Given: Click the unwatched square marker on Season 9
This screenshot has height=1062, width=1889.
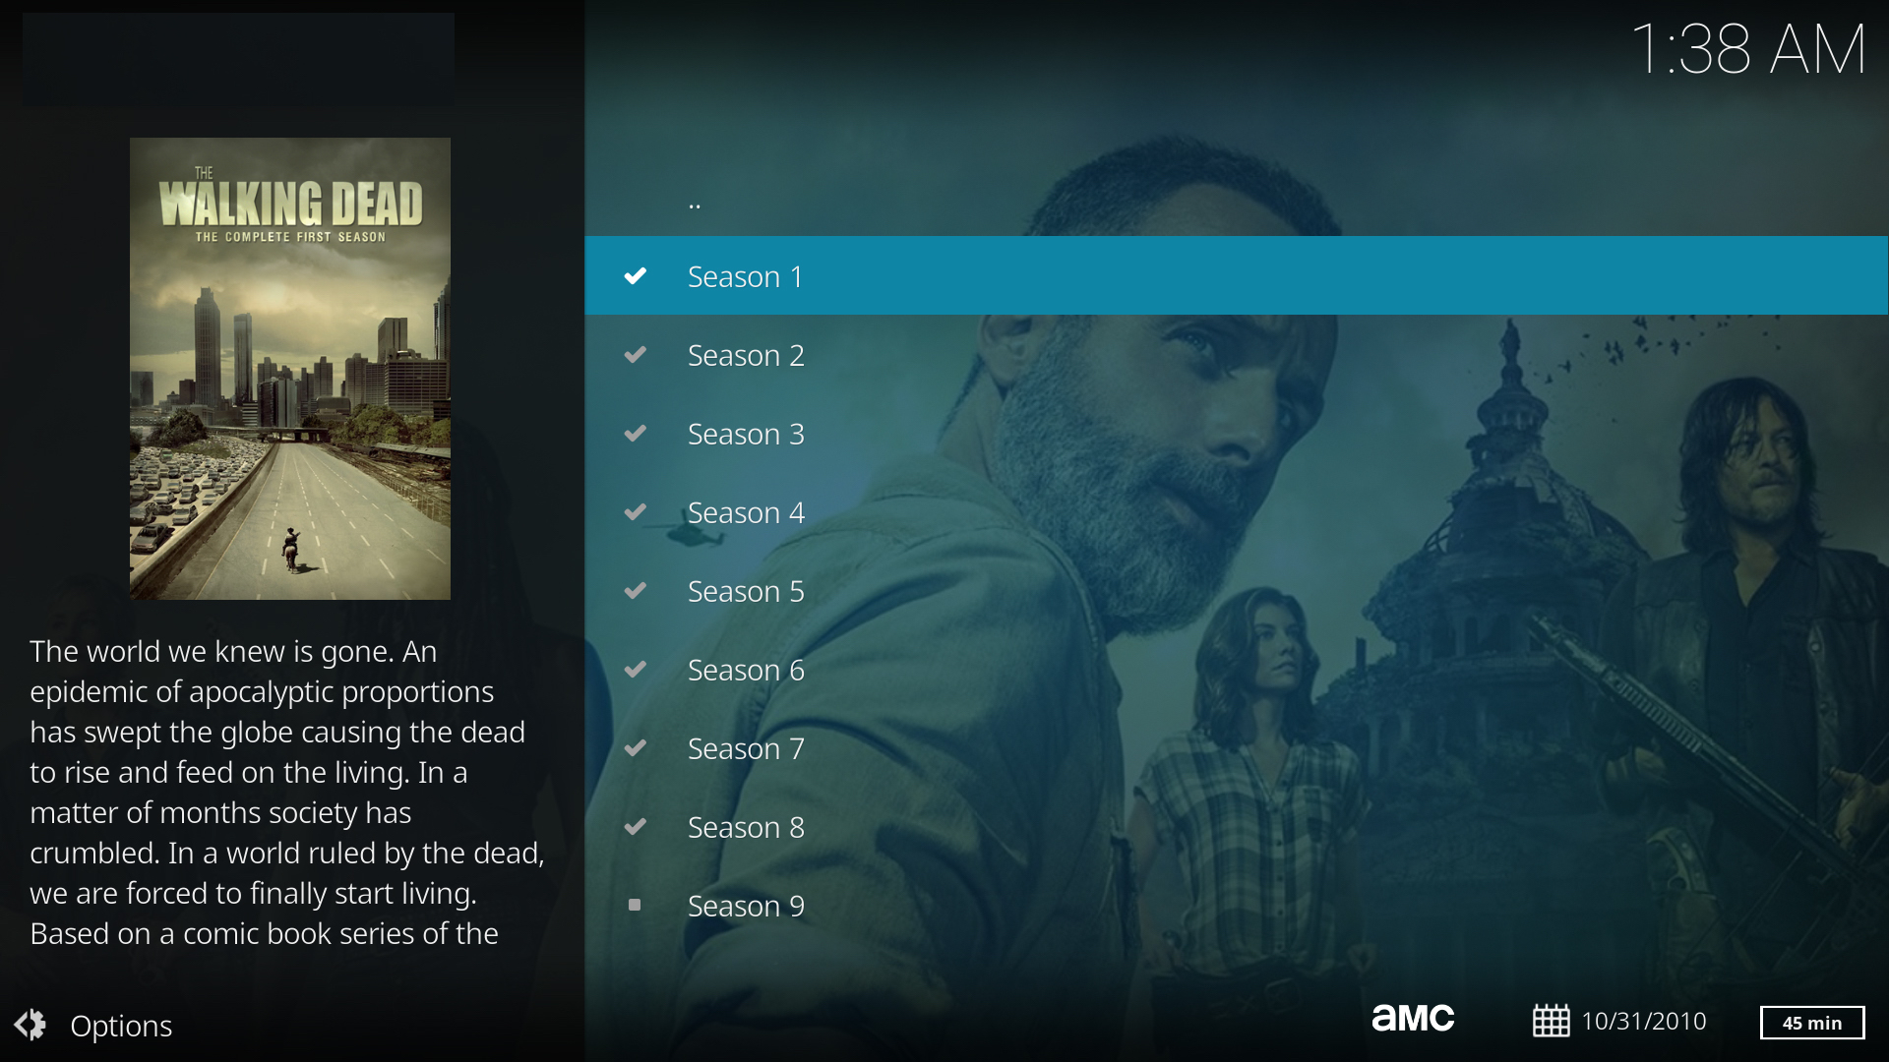Looking at the screenshot, I should 635,905.
